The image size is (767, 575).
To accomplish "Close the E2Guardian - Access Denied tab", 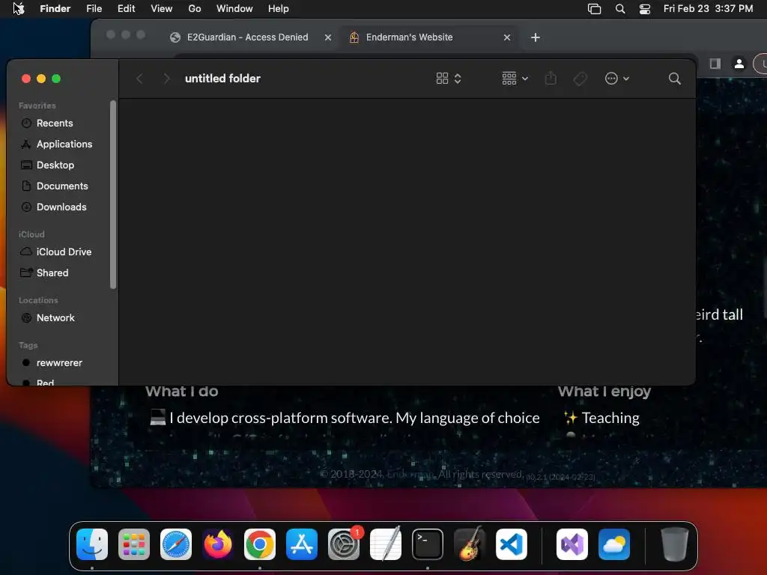I will [x=328, y=37].
